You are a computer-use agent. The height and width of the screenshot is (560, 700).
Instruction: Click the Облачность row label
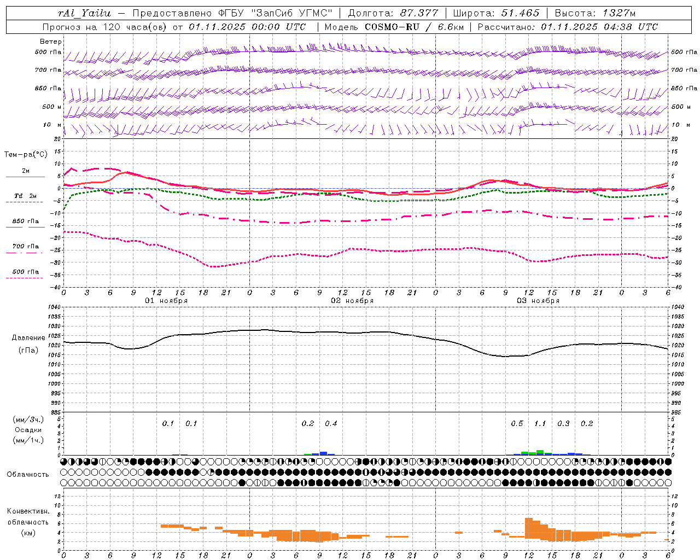point(28,475)
